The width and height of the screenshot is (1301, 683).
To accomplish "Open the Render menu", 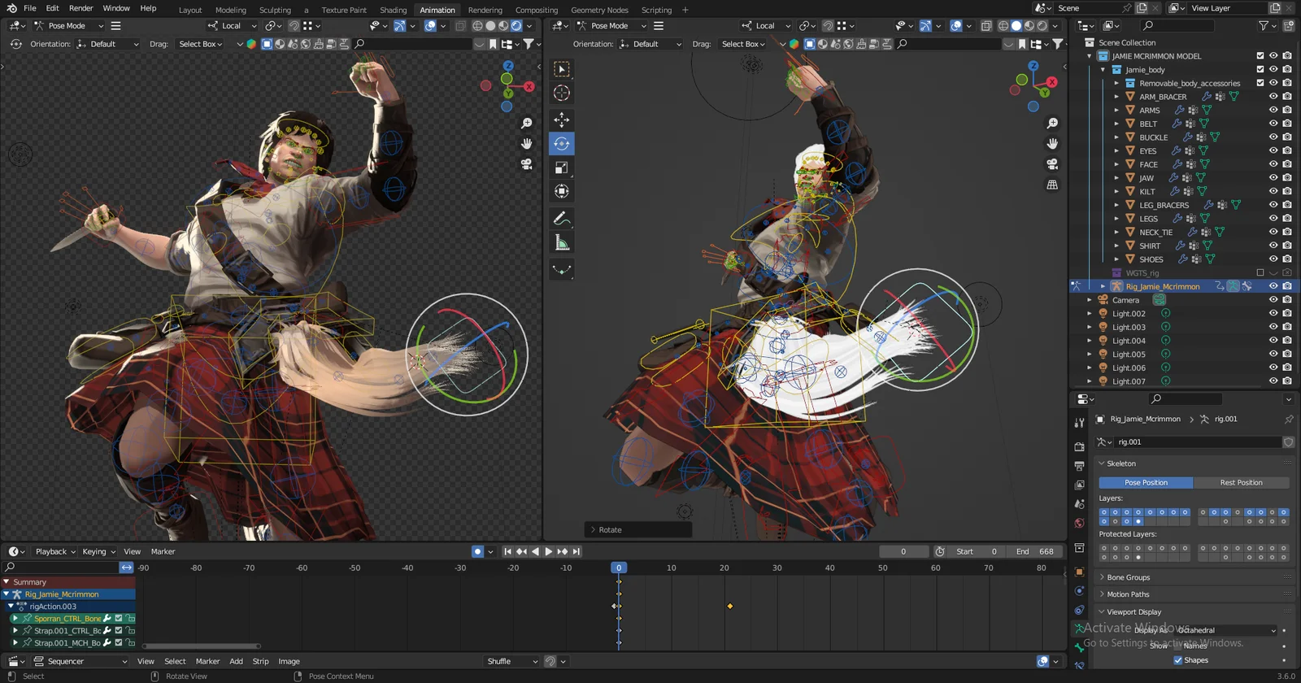I will click(x=80, y=8).
